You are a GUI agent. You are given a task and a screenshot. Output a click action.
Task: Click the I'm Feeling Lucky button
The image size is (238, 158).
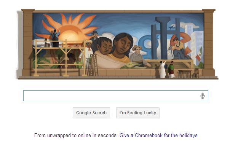tap(138, 113)
